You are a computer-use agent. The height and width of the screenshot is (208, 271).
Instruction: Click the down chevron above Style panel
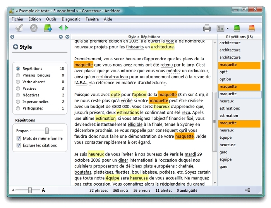[67, 37]
